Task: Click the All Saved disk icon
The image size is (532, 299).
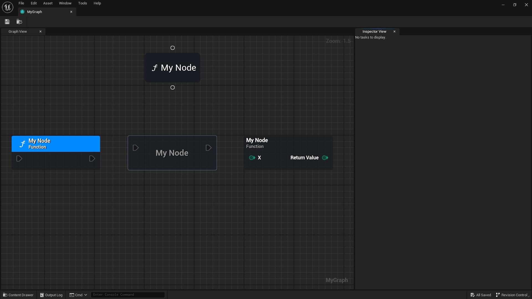Action: [x=473, y=295]
